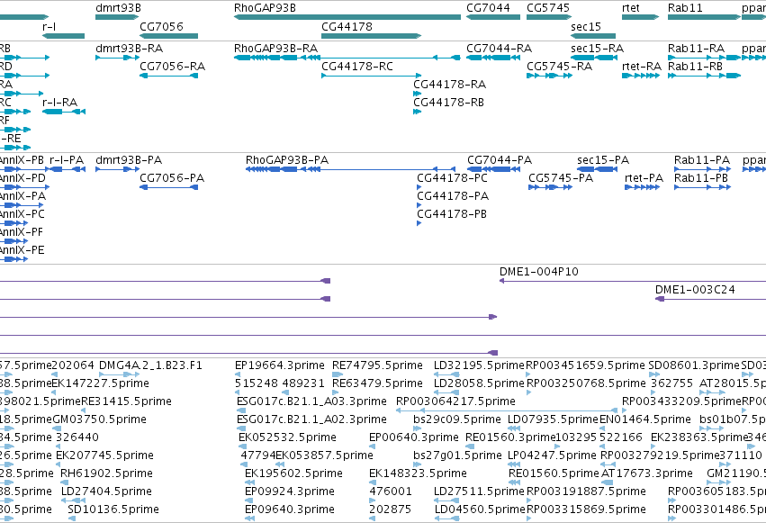Open the dmrt93B-RA transcript

click(x=117, y=58)
